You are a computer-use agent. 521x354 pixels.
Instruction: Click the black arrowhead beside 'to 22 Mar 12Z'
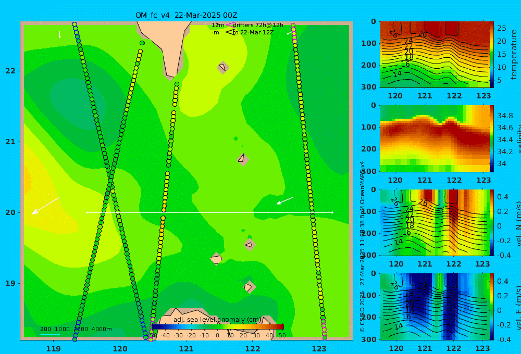click(230, 32)
